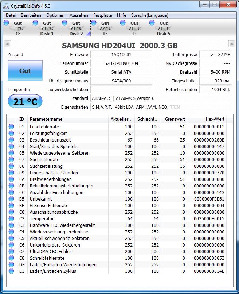Select the Eingeschaltete Stunden parameter name
Image resolution: width=239 pixels, height=294 pixels.
(54, 173)
